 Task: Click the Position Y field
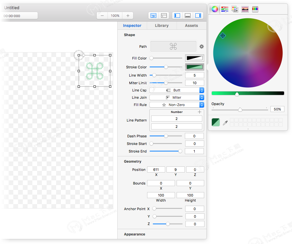point(176,170)
